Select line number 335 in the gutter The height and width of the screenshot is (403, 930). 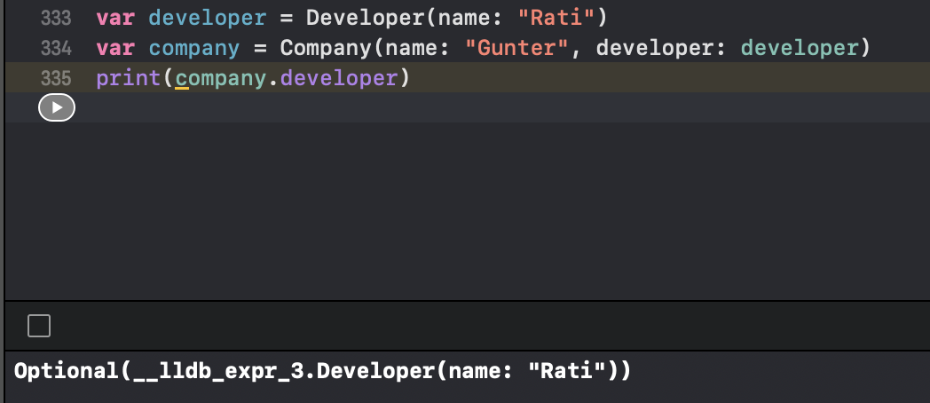(x=56, y=78)
